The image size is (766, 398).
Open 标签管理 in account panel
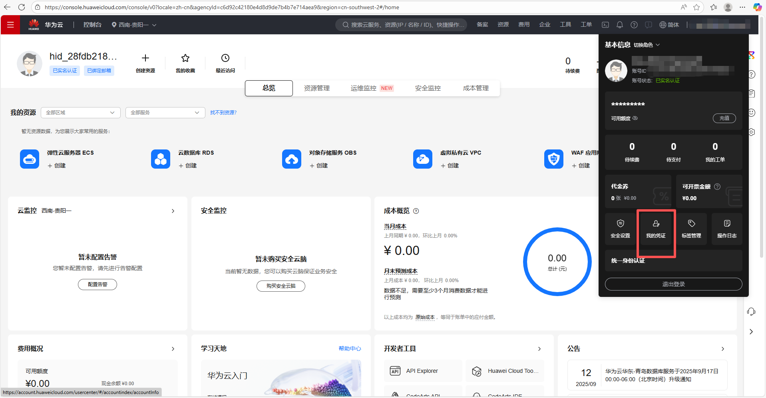691,229
